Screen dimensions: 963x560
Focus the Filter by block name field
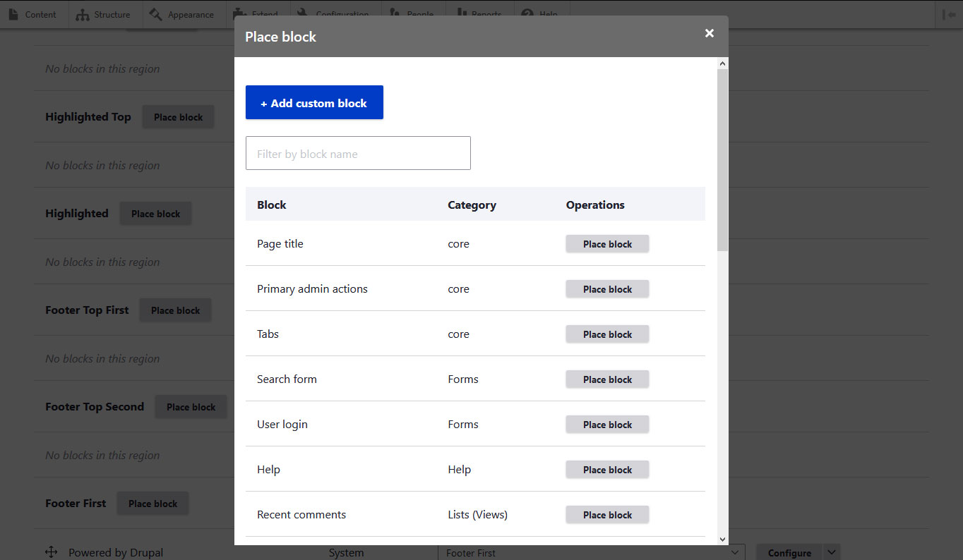coord(358,153)
